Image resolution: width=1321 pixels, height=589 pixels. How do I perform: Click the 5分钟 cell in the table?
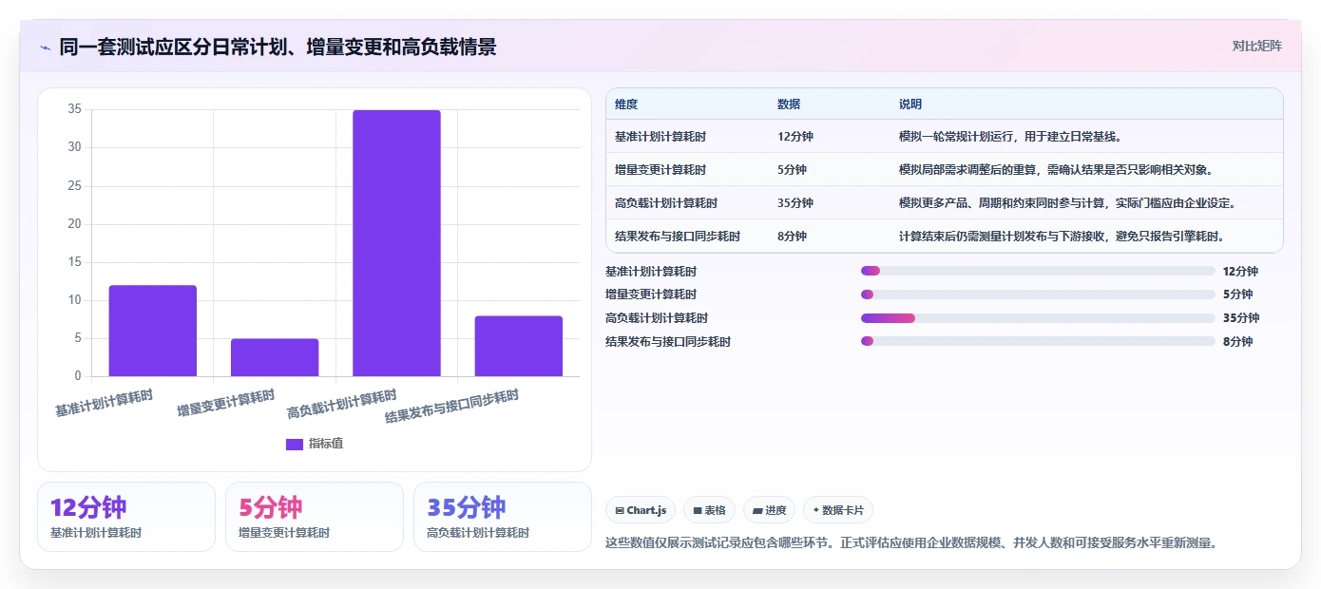pos(792,170)
